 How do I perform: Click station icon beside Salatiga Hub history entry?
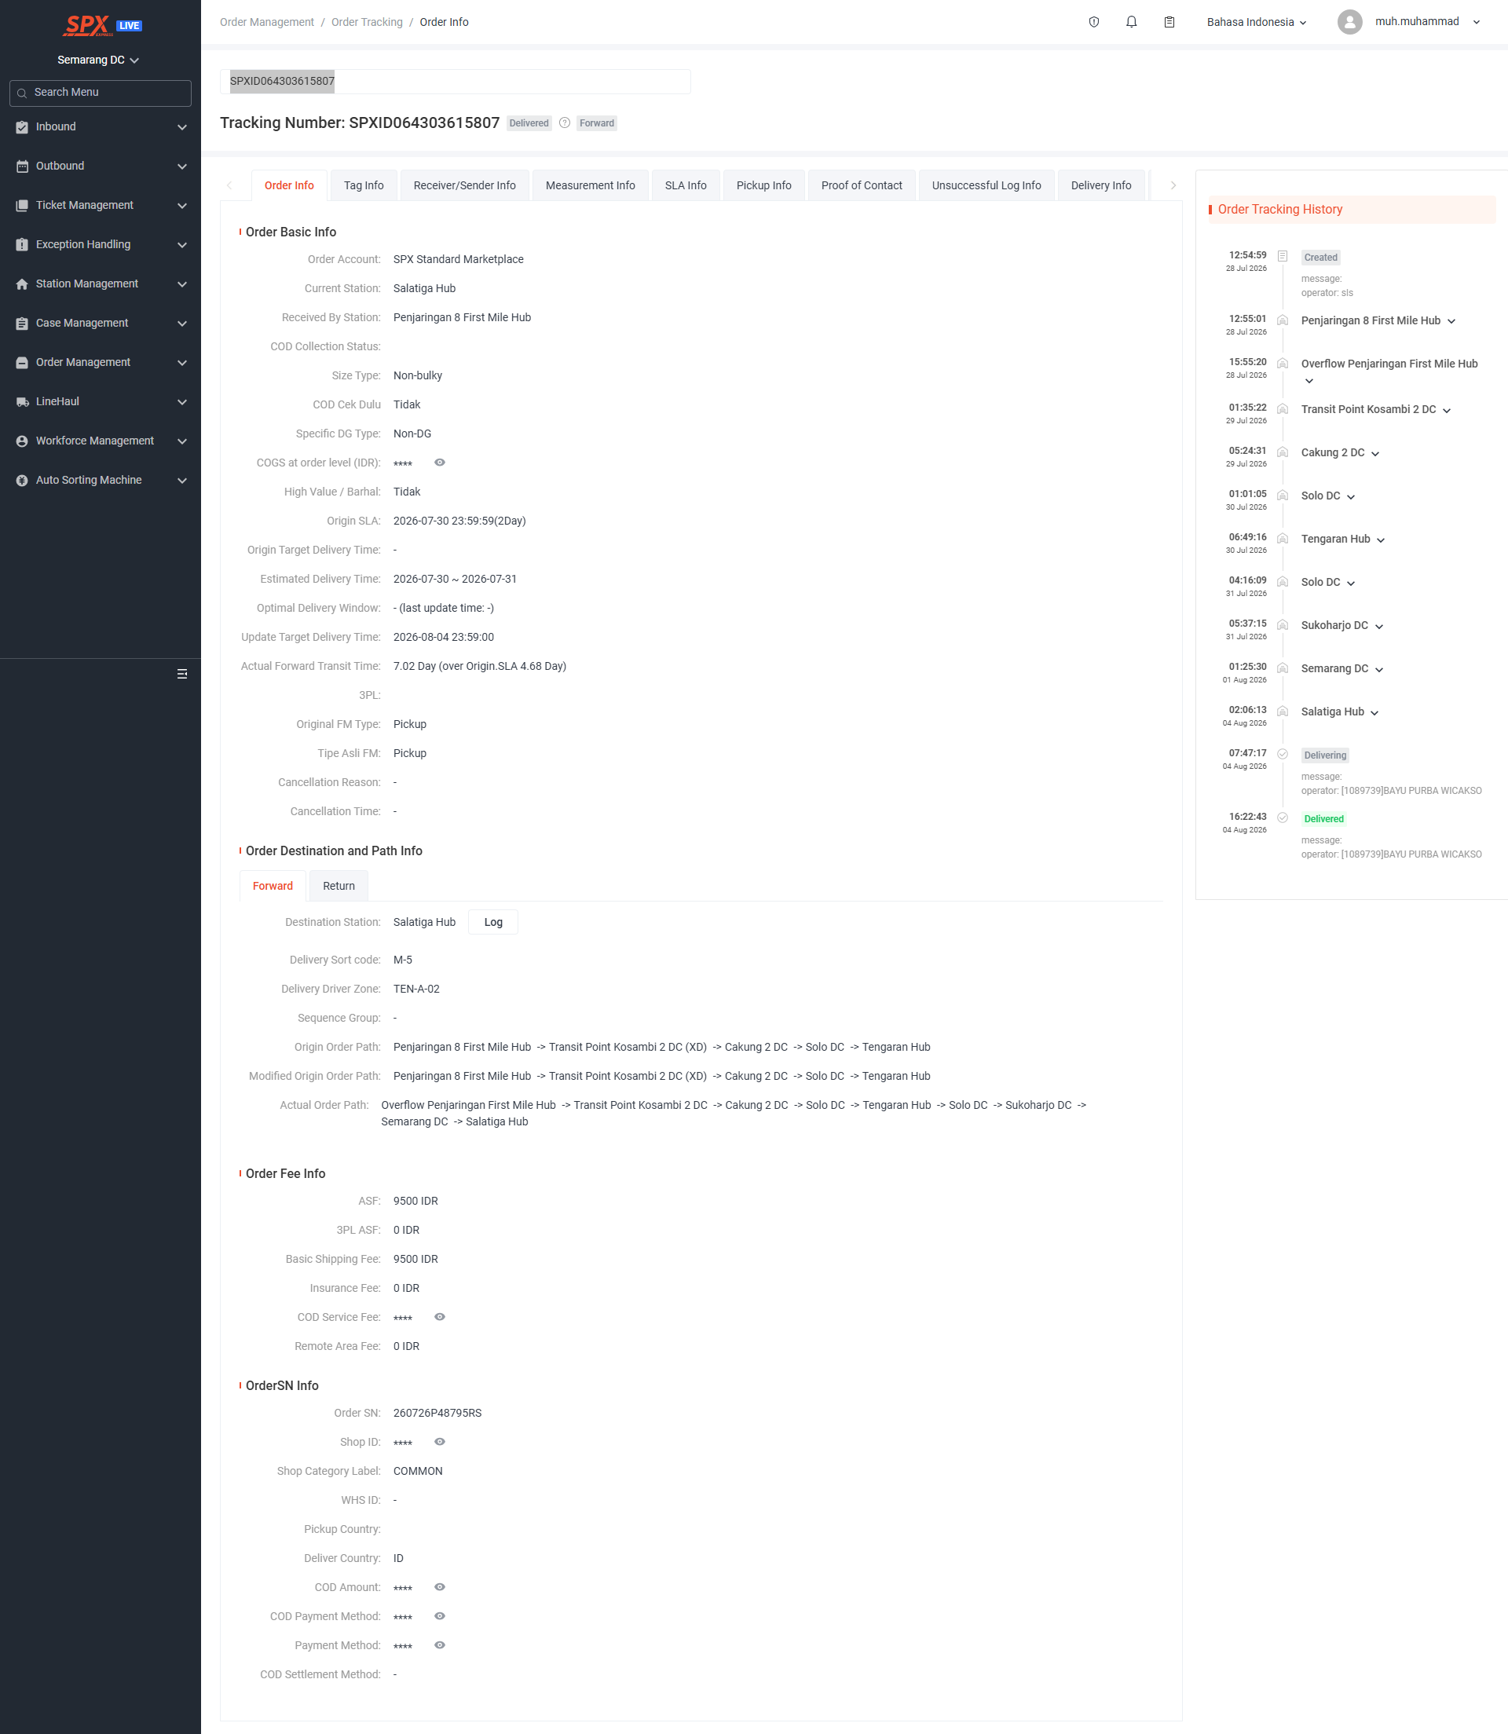click(1283, 711)
